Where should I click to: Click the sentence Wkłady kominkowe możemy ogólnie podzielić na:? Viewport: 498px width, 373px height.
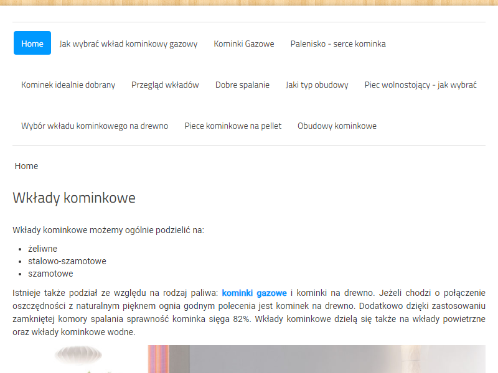pyautogui.click(x=108, y=230)
